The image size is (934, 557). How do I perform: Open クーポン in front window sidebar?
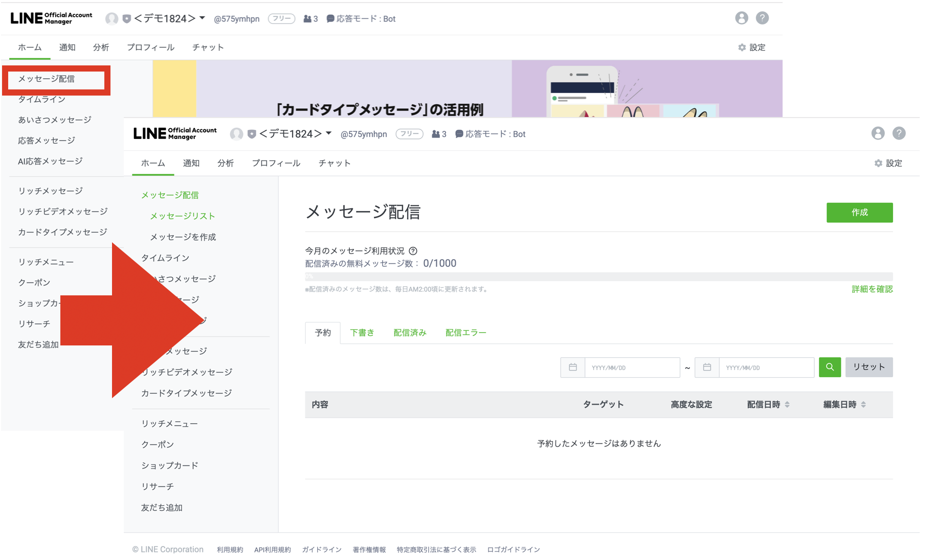pos(158,445)
